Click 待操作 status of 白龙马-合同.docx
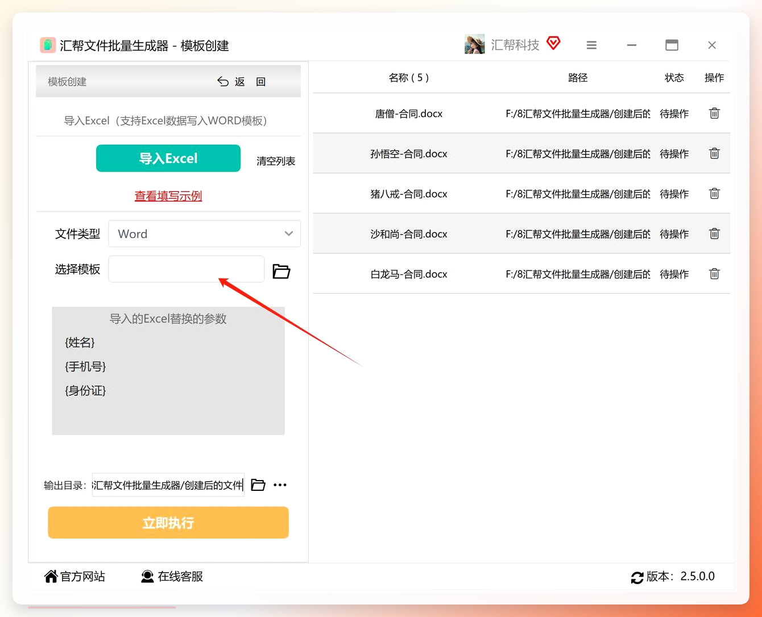This screenshot has height=617, width=762. [674, 274]
